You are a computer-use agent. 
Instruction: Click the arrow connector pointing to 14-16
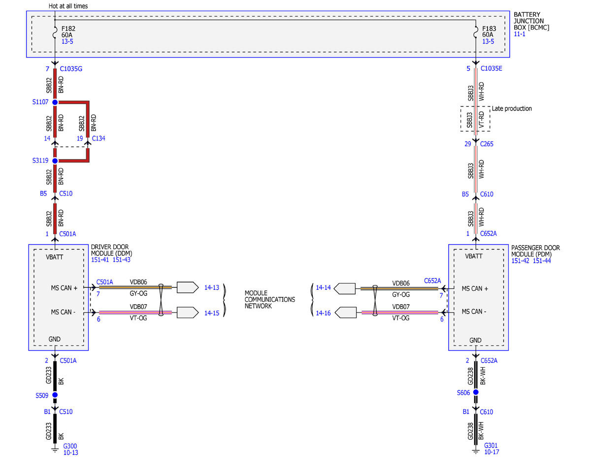[x=344, y=312]
